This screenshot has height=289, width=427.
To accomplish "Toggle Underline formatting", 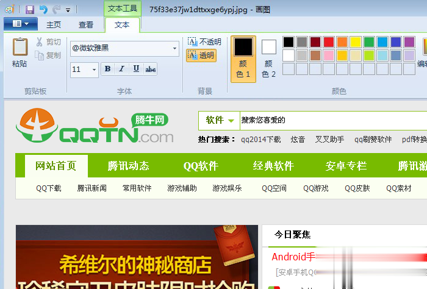I will 136,69.
